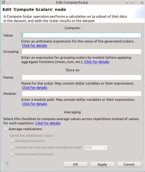Close the Edit ComputeScalar dialog
This screenshot has height=172, width=145.
(x=142, y=2)
